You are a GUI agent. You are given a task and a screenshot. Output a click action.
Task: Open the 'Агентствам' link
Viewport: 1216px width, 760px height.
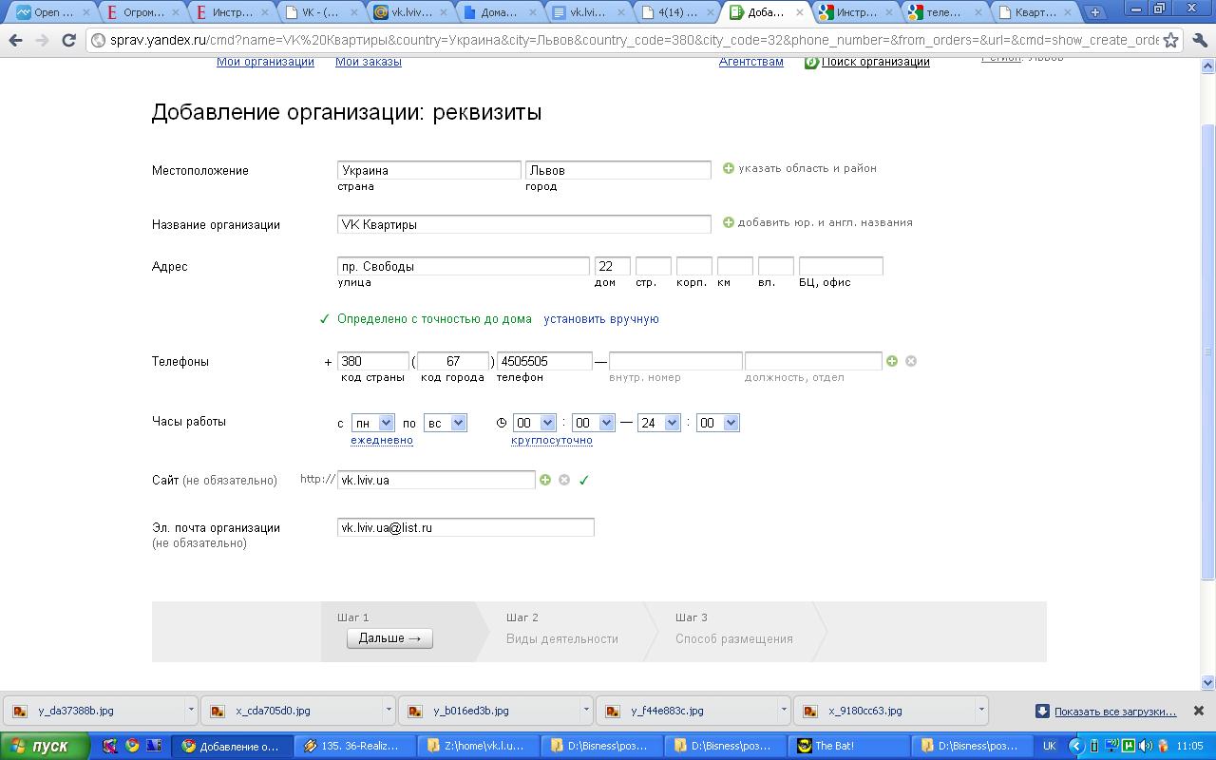pyautogui.click(x=751, y=62)
